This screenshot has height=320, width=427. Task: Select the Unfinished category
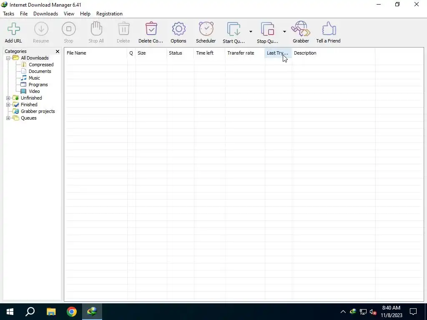(x=31, y=98)
